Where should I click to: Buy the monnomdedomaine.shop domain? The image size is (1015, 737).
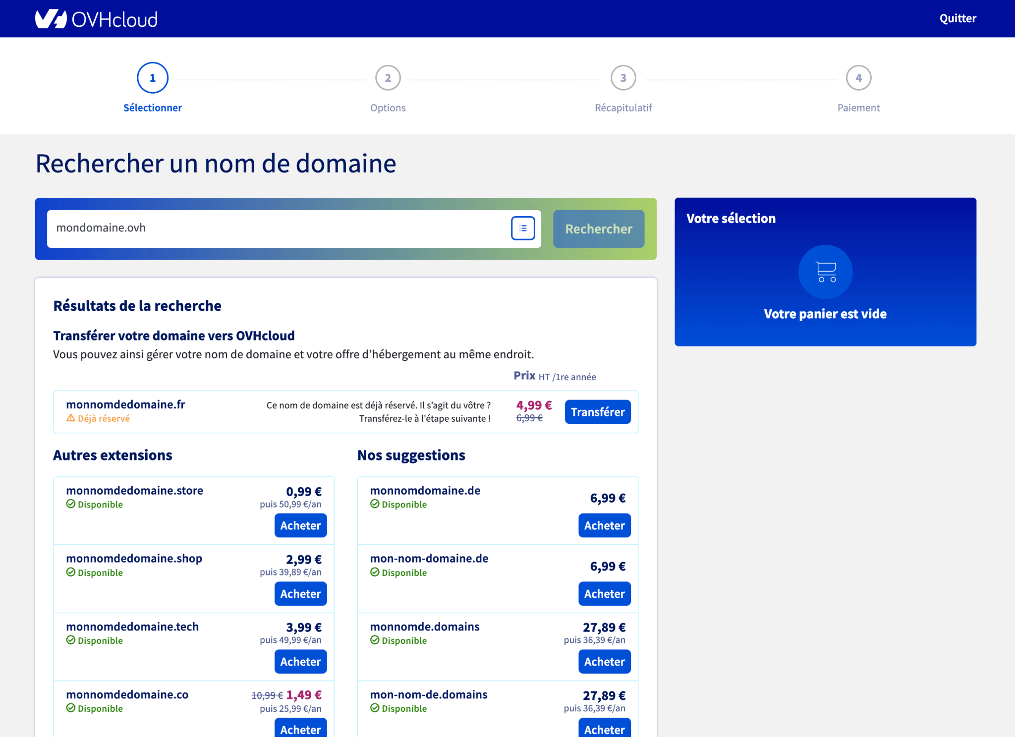point(300,594)
